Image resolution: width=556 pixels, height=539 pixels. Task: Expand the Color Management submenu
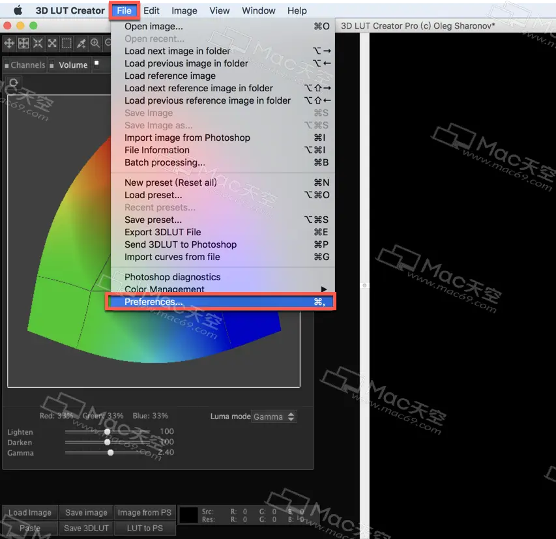[x=223, y=289]
